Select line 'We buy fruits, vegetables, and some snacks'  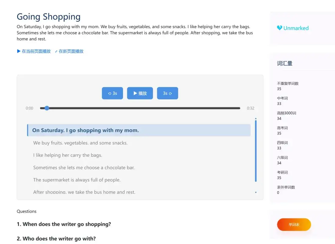point(80,143)
